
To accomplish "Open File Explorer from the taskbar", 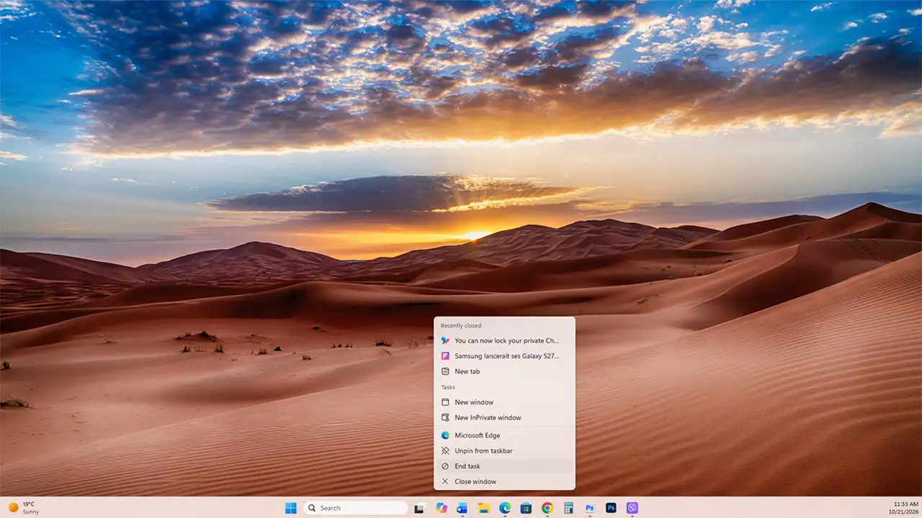I will [484, 508].
